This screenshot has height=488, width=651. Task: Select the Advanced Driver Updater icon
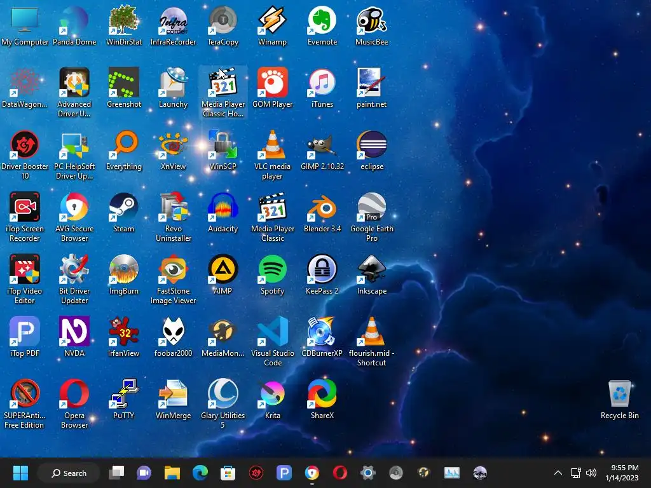[74, 82]
